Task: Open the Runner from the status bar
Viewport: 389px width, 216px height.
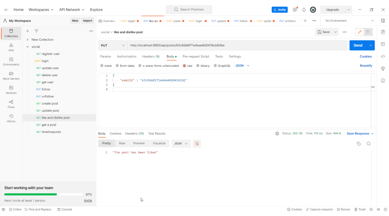Action: point(344,209)
